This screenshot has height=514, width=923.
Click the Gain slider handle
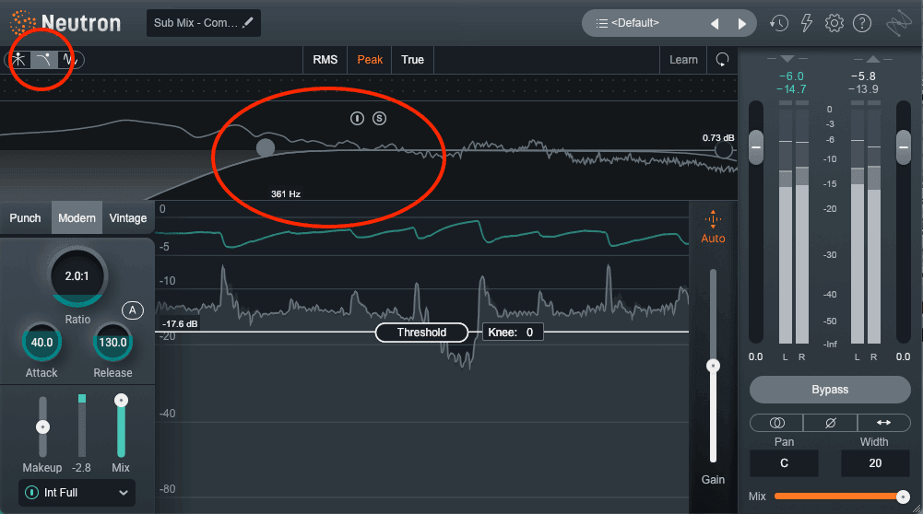coord(713,366)
